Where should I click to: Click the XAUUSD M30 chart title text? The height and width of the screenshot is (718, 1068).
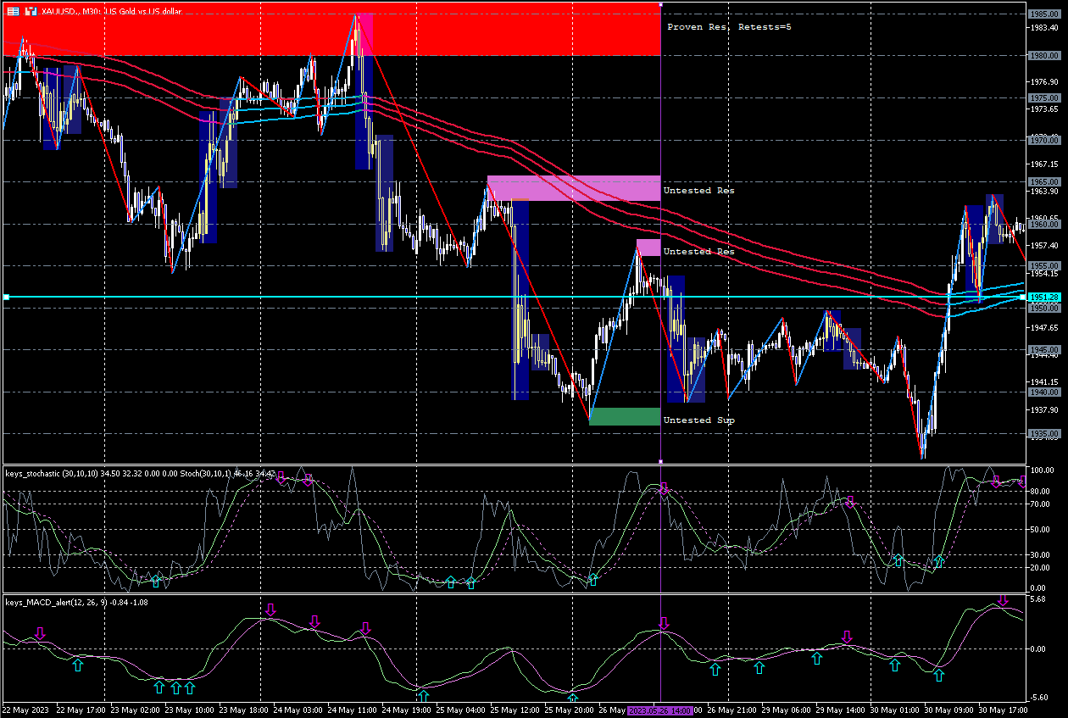[110, 12]
